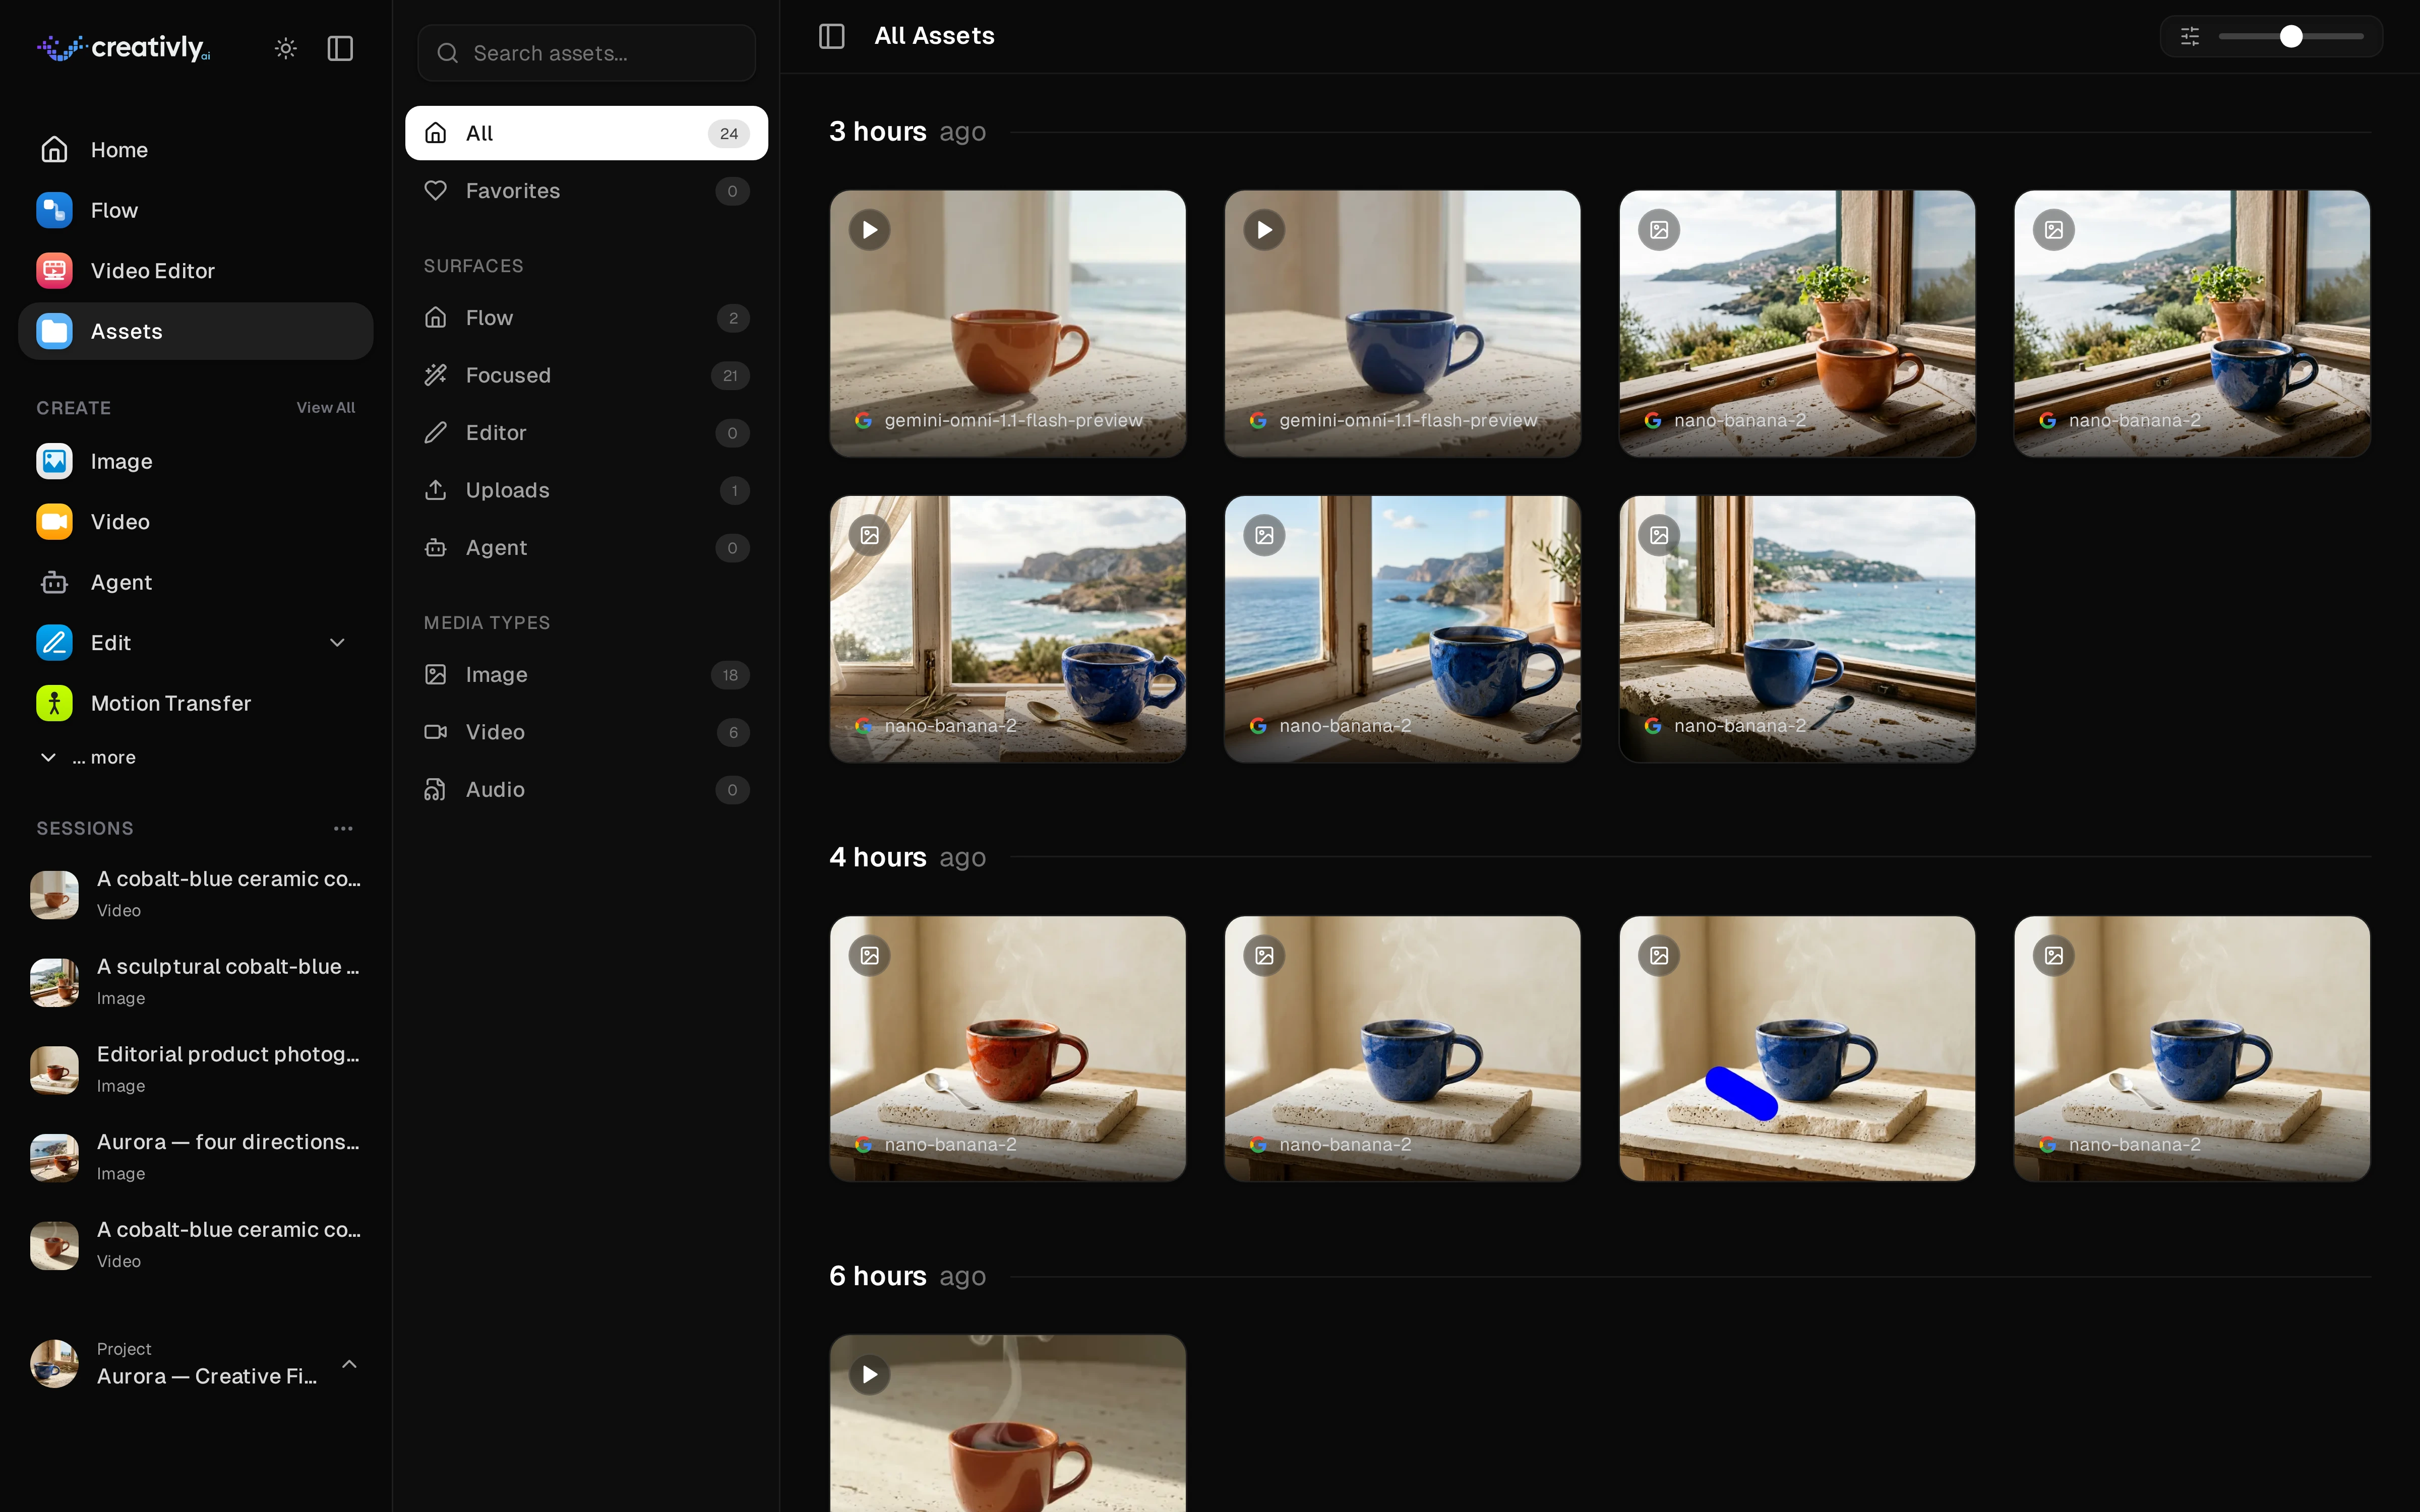This screenshot has width=2420, height=1512.
Task: Open the last 3 hours ago blue cup image
Action: click(x=1797, y=629)
